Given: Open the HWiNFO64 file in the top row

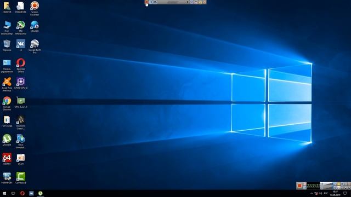Looking at the screenshot, I should [x=21, y=7].
